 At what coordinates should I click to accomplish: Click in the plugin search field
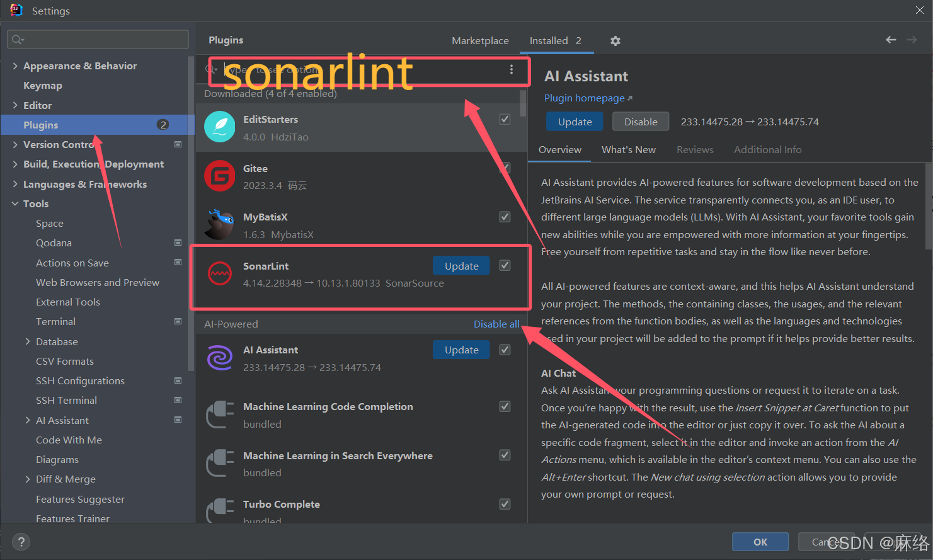[x=346, y=69]
